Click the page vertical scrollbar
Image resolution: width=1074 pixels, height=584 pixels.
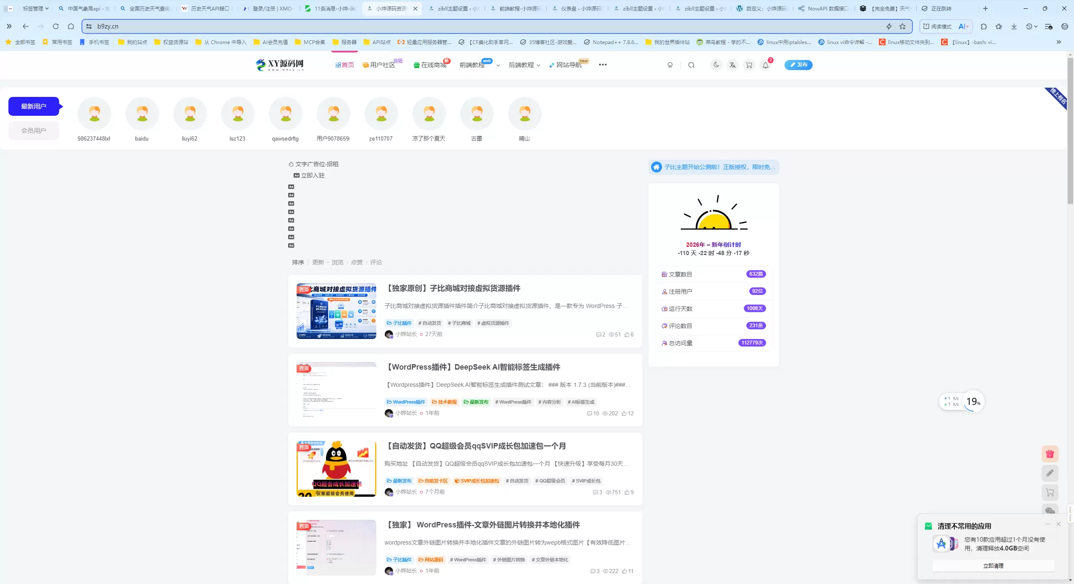[x=1070, y=130]
